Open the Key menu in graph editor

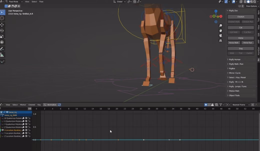(x=39, y=105)
